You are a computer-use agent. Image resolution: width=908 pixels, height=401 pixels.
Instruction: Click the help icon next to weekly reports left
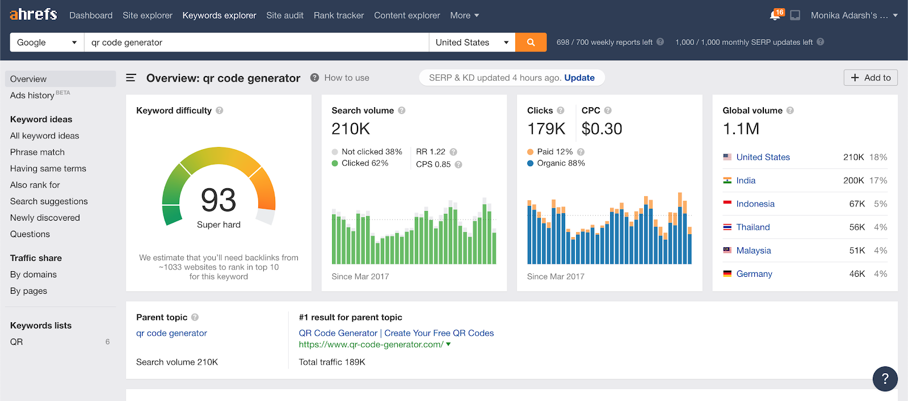pyautogui.click(x=660, y=42)
